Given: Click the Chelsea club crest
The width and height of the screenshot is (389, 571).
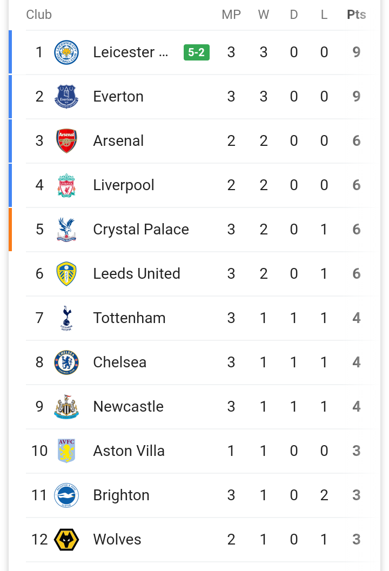Looking at the screenshot, I should pos(66,362).
